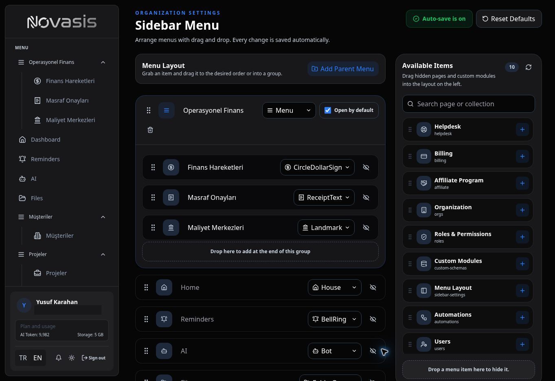Click drag handle of Finans Hareketleri row

click(153, 167)
